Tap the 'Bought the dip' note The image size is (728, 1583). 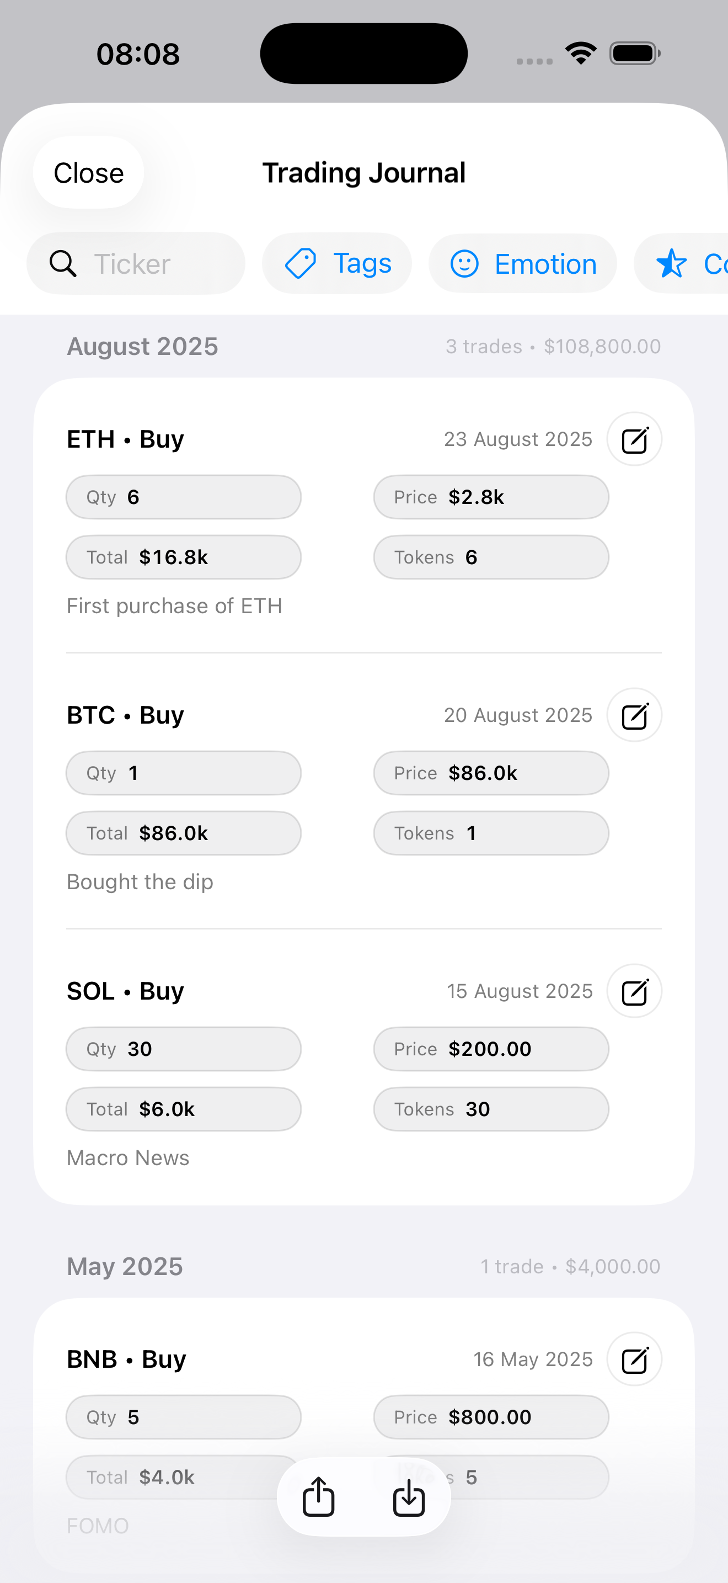pyautogui.click(x=140, y=882)
